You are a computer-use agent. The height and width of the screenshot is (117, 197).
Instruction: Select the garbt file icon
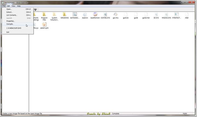(136, 14)
